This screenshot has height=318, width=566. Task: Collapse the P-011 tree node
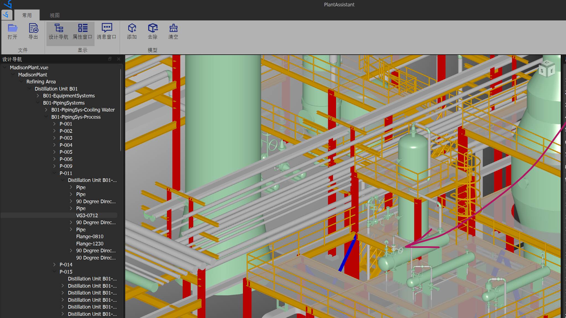pos(54,173)
